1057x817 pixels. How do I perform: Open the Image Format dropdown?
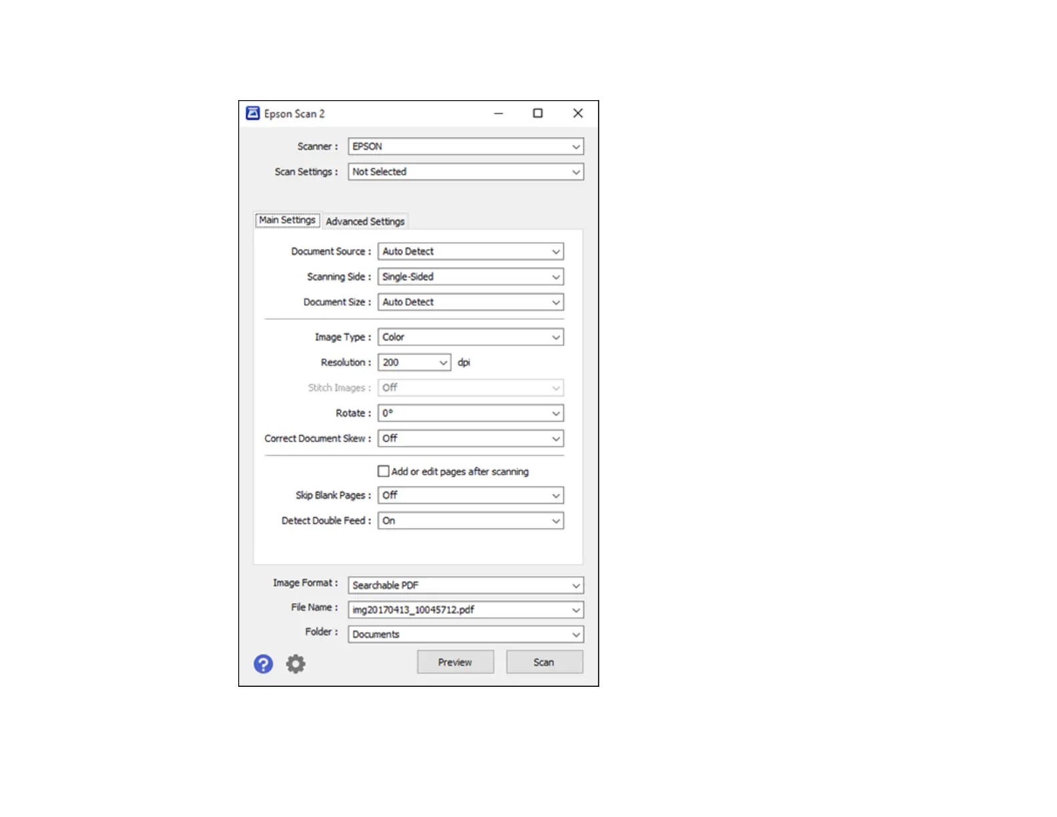pos(466,585)
